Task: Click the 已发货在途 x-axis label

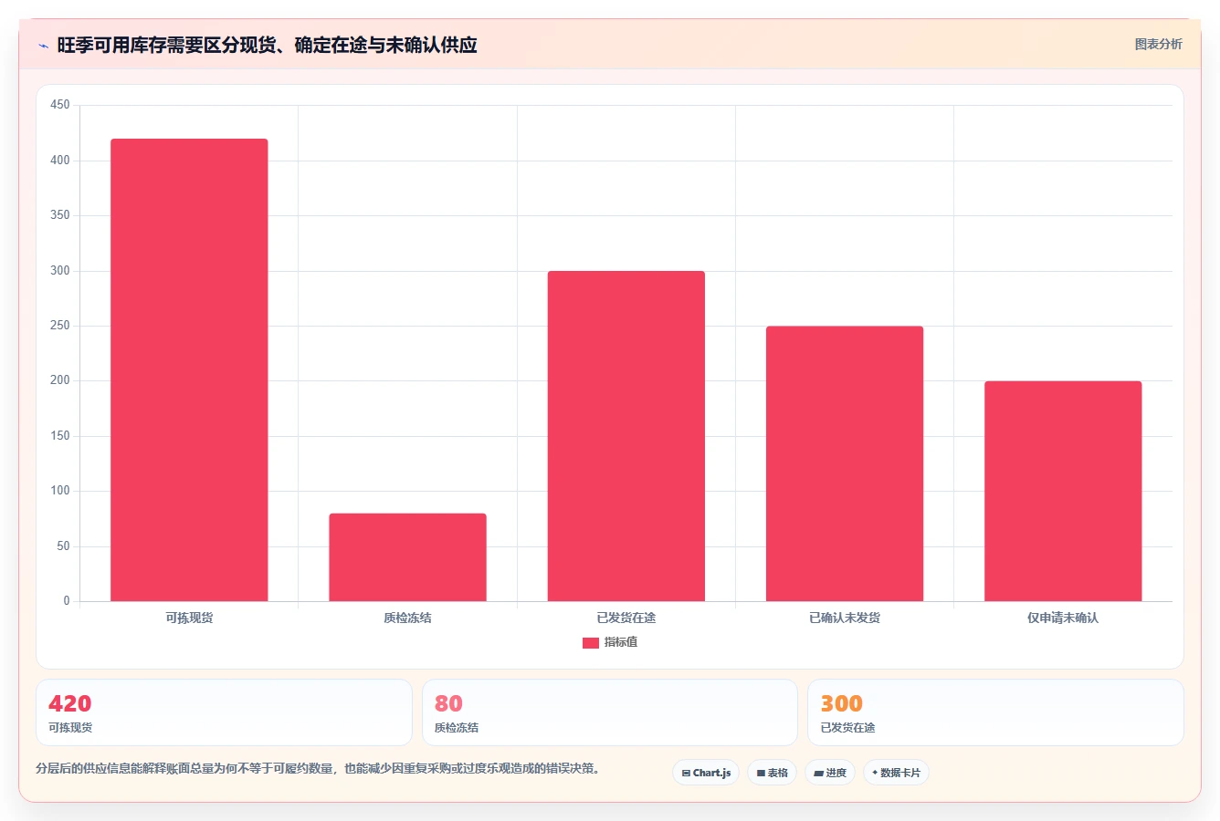Action: [626, 618]
